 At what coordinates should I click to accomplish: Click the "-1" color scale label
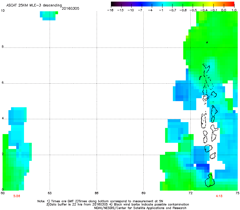pos(161,10)
